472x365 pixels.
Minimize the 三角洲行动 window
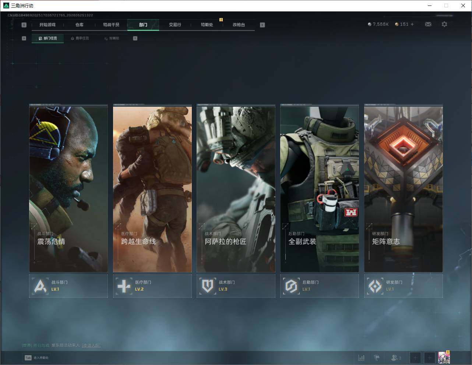(x=430, y=6)
